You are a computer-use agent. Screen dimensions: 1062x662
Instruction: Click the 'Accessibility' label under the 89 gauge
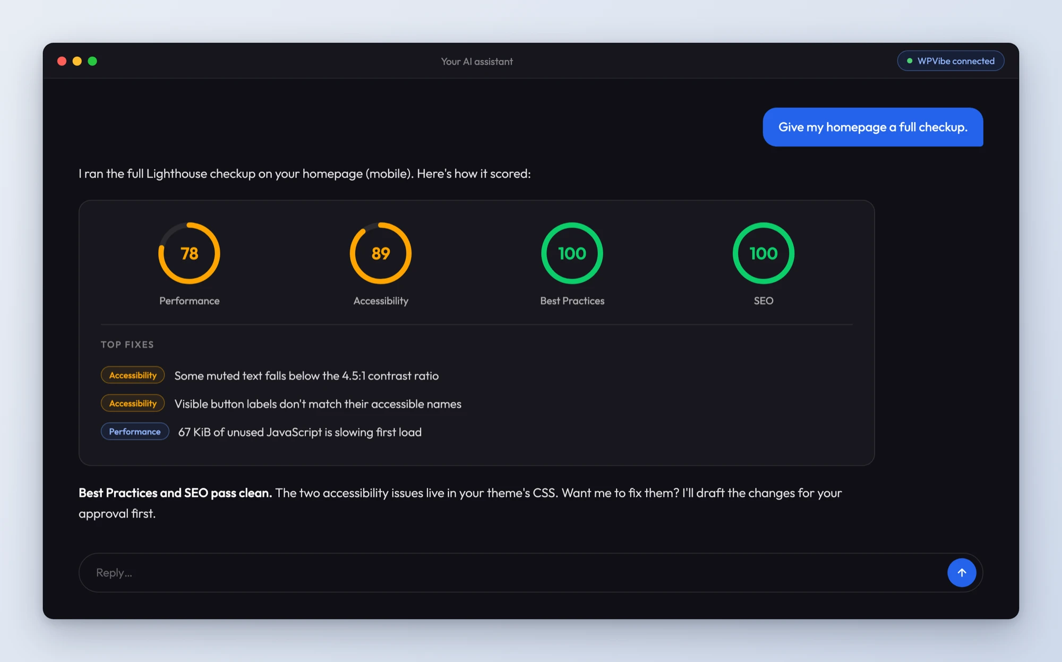381,301
